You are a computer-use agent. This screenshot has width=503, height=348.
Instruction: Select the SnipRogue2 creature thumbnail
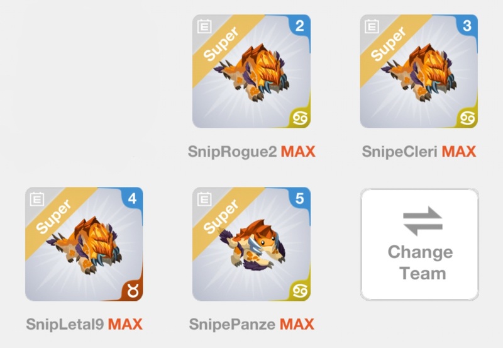pos(251,71)
